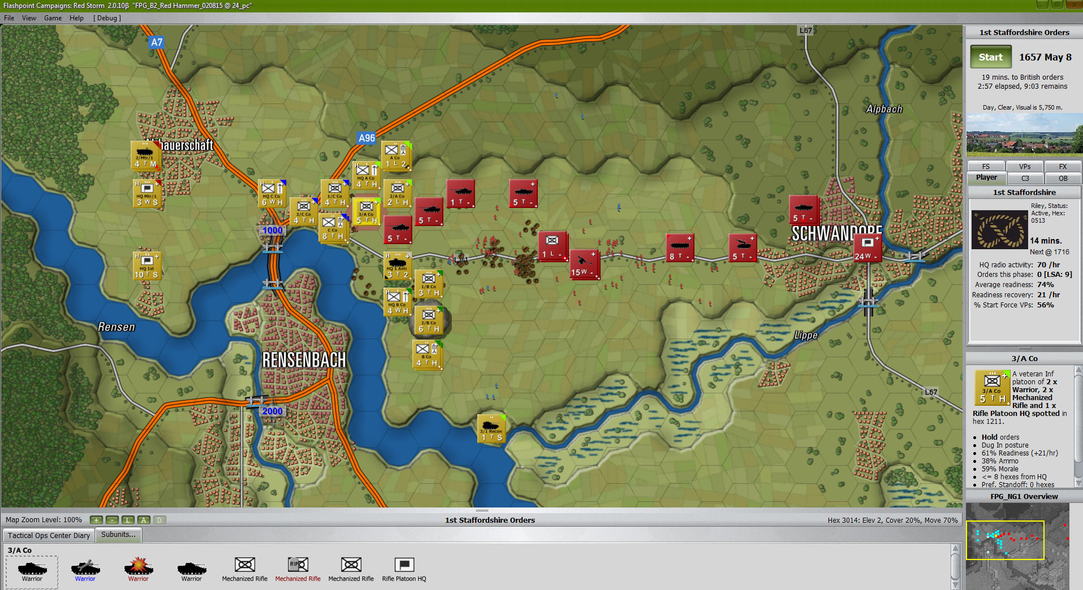1083x590 pixels.
Task: Open the OB order of battle panel
Action: pos(1063,178)
